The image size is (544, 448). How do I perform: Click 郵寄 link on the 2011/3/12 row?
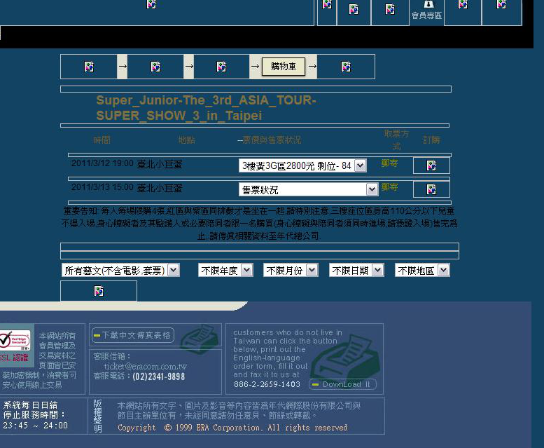pos(389,163)
